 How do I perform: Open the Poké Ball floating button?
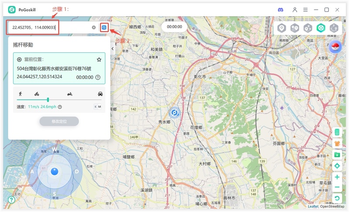[335, 47]
